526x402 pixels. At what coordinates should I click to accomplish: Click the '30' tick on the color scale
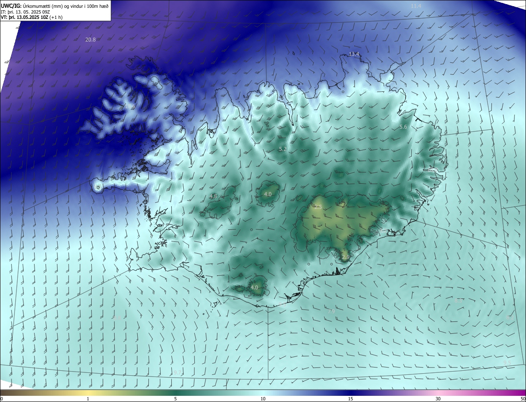point(438,399)
